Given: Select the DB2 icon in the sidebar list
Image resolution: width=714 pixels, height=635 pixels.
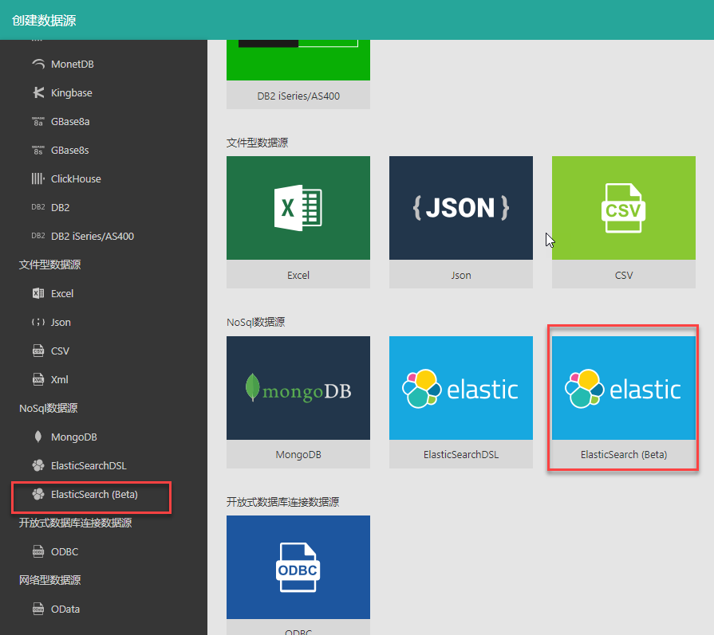Looking at the screenshot, I should (x=38, y=207).
